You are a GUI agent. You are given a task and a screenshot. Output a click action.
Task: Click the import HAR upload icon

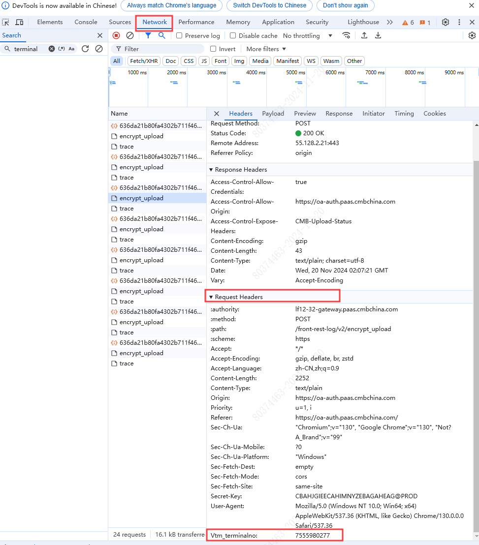tap(364, 35)
